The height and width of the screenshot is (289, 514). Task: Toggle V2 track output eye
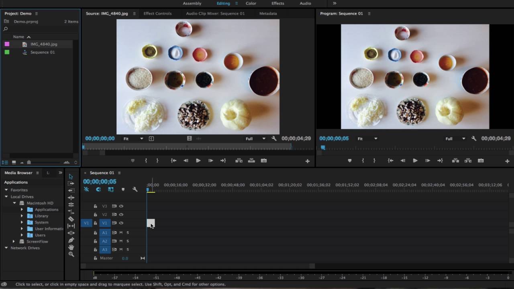(x=121, y=214)
